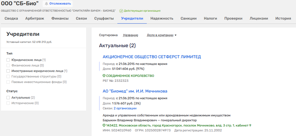
Task: Follow the 2 организации connections link
Action: (125, 108)
